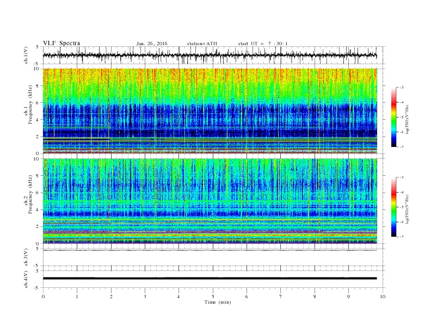Click time axis tick label '5' below the plots

(213, 297)
